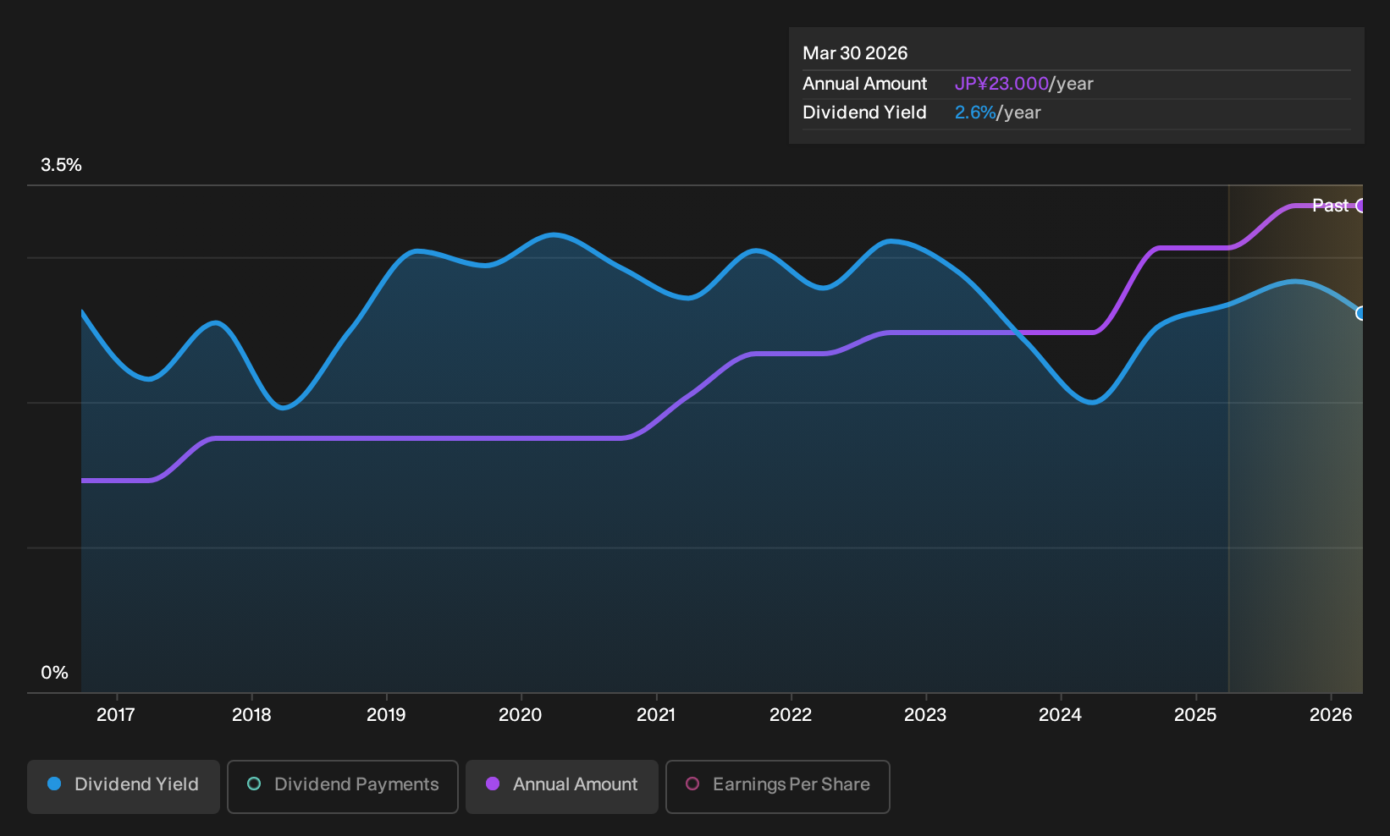Select the purple endpoint marker near Past
Screen dimensions: 1390x836
[1360, 206]
